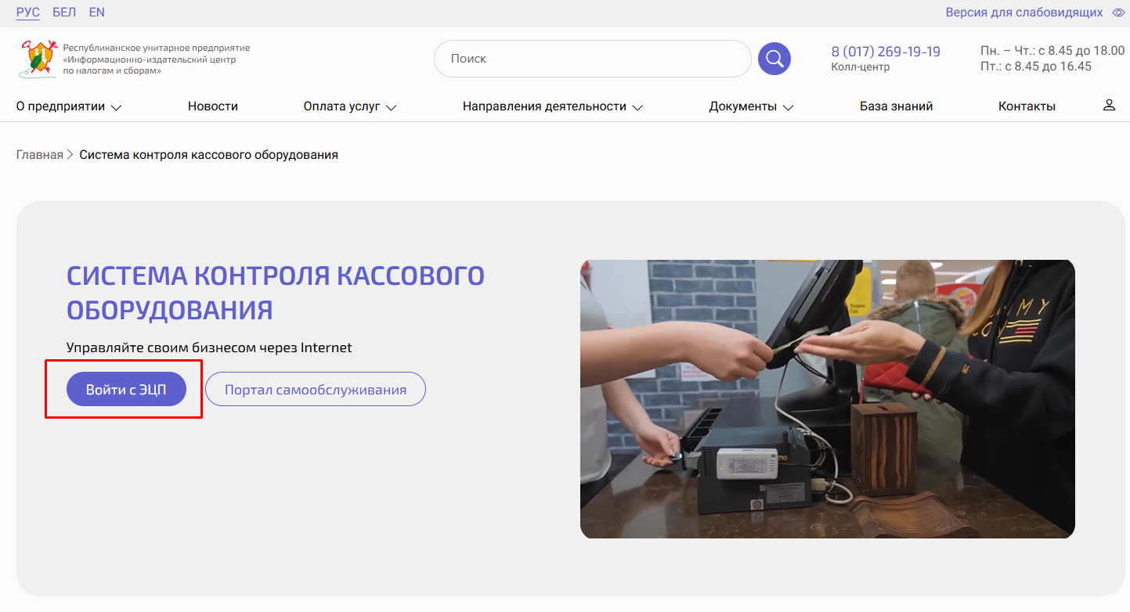This screenshot has width=1130, height=612.
Task: Open Портал самообслуживания
Action: point(316,390)
